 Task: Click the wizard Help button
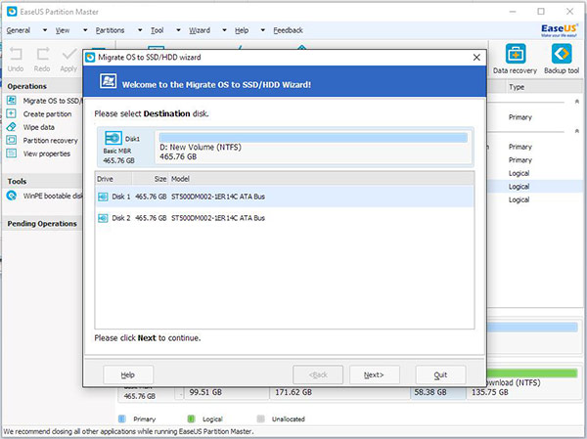127,375
